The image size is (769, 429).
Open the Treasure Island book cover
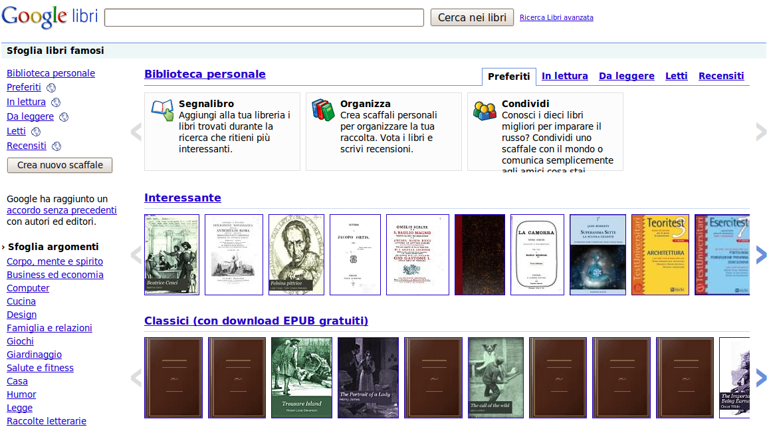pos(302,378)
